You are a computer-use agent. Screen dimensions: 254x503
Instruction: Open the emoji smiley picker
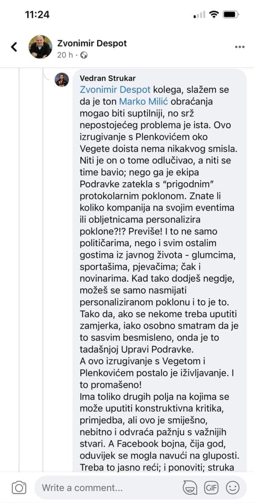(x=232, y=487)
